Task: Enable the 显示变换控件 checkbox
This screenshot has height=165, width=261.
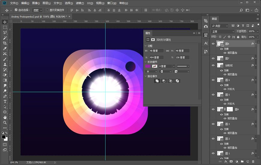Action: [x=47, y=10]
